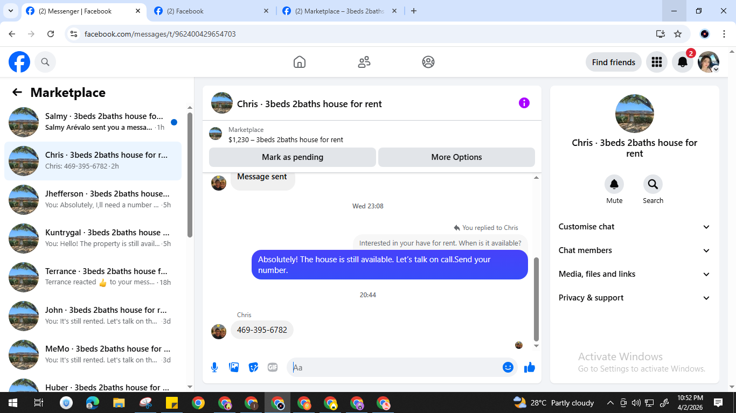Open MeMo conversation in list
Image resolution: width=736 pixels, height=413 pixels.
[93, 355]
